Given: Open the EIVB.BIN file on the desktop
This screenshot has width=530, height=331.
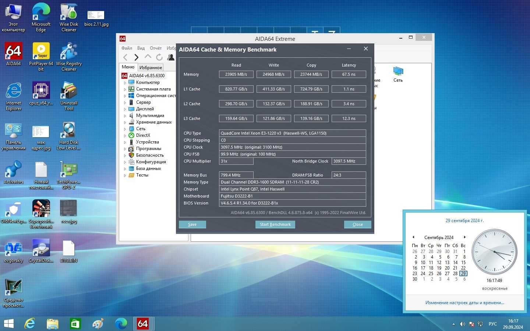Looking at the screenshot, I should tap(69, 251).
